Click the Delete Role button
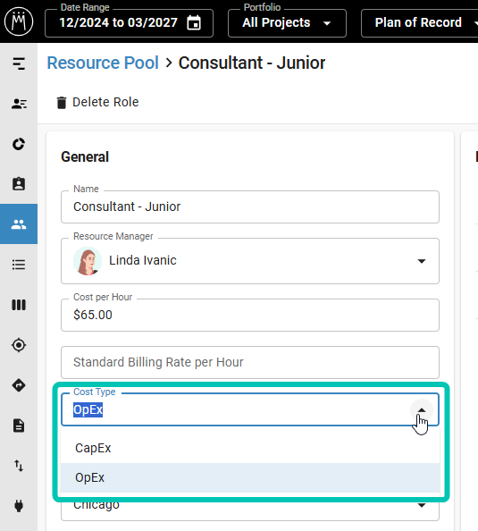Viewport: 478px width, 531px height. coord(97,102)
